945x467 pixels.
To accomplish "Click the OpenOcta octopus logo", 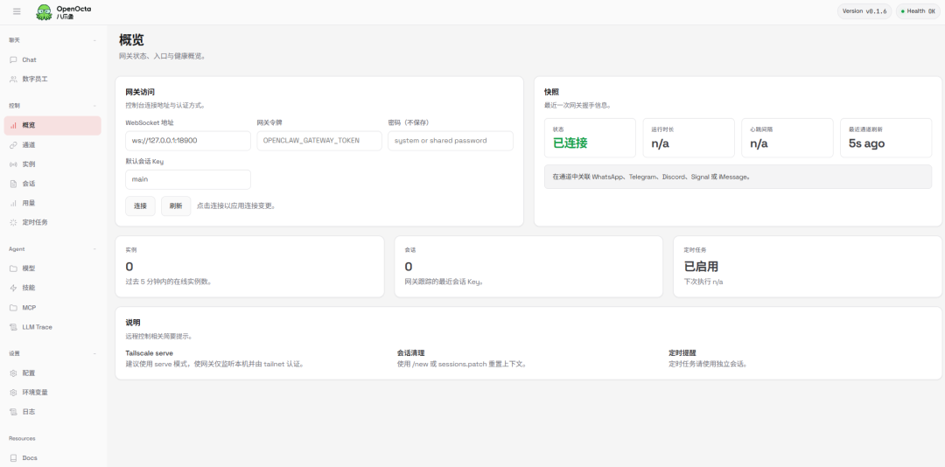I will click(x=44, y=12).
